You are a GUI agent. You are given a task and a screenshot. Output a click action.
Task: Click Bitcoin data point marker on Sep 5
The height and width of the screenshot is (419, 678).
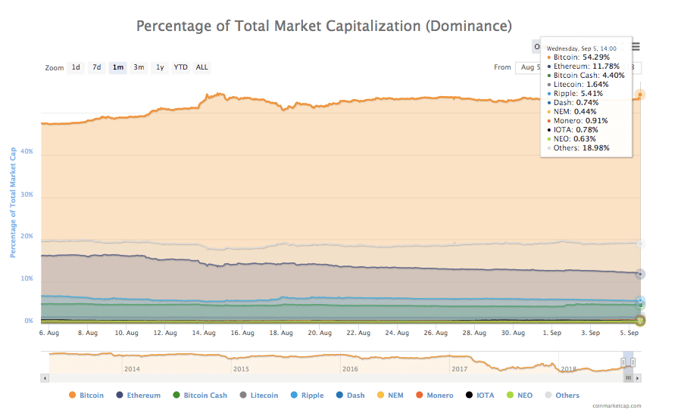click(640, 95)
